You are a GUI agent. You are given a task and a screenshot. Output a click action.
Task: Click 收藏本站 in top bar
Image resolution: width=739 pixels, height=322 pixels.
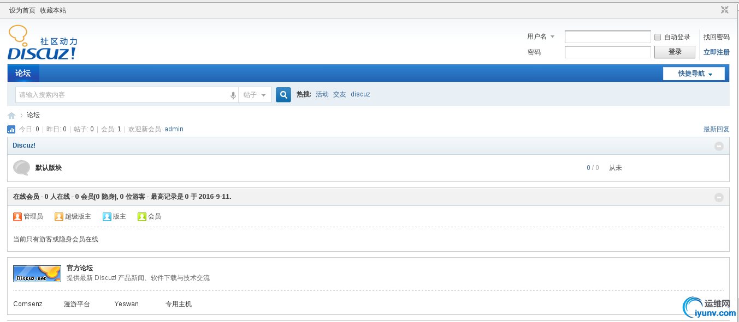click(x=53, y=10)
